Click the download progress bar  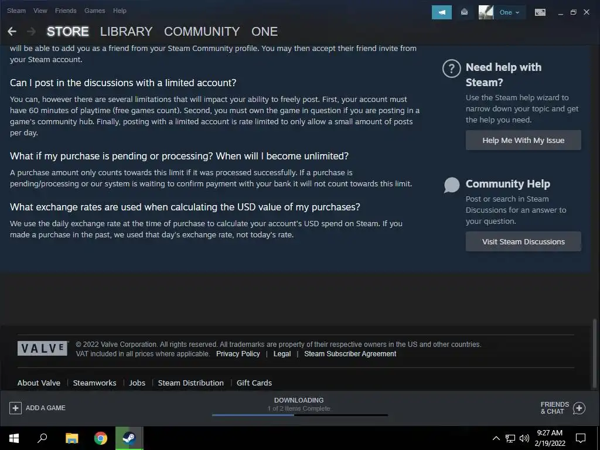300,415
